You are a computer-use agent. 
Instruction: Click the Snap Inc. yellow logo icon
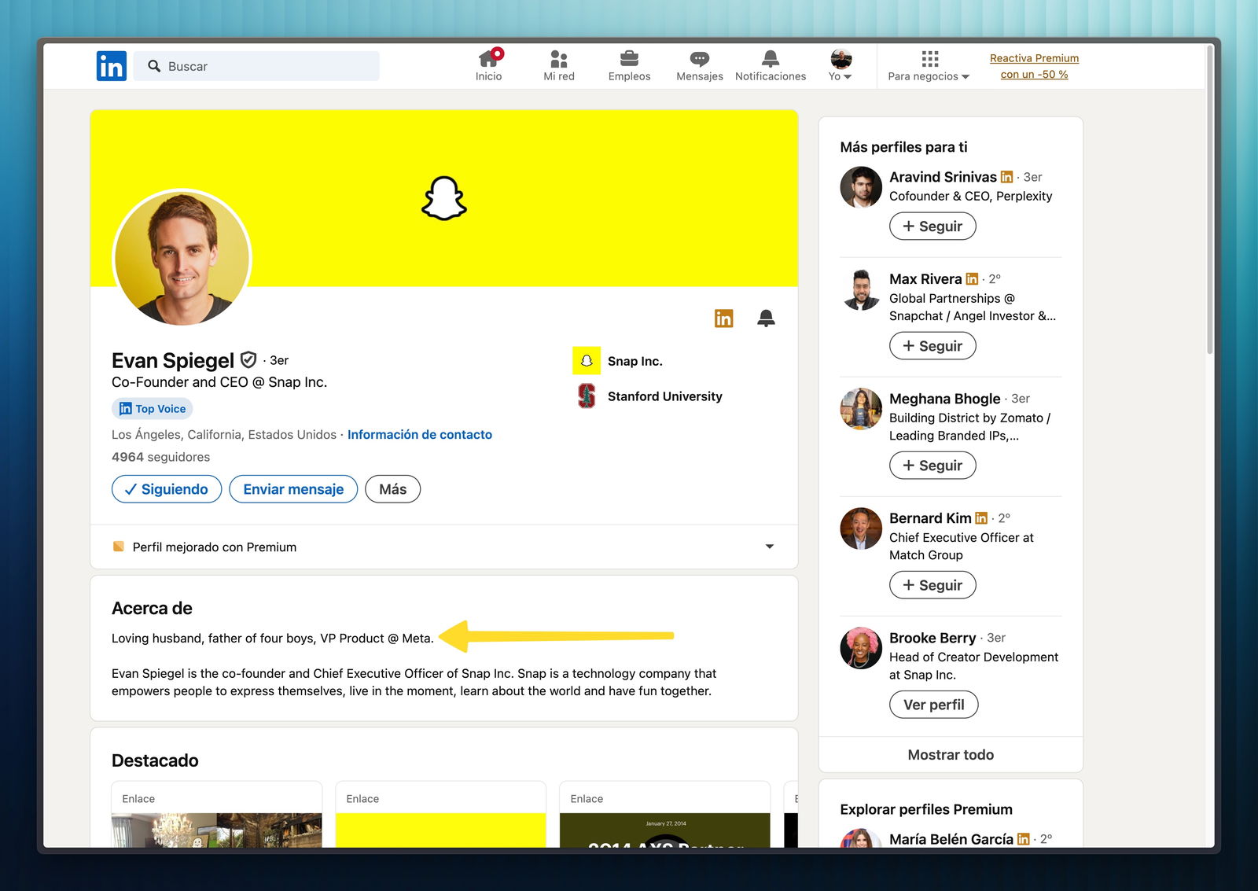pyautogui.click(x=587, y=361)
